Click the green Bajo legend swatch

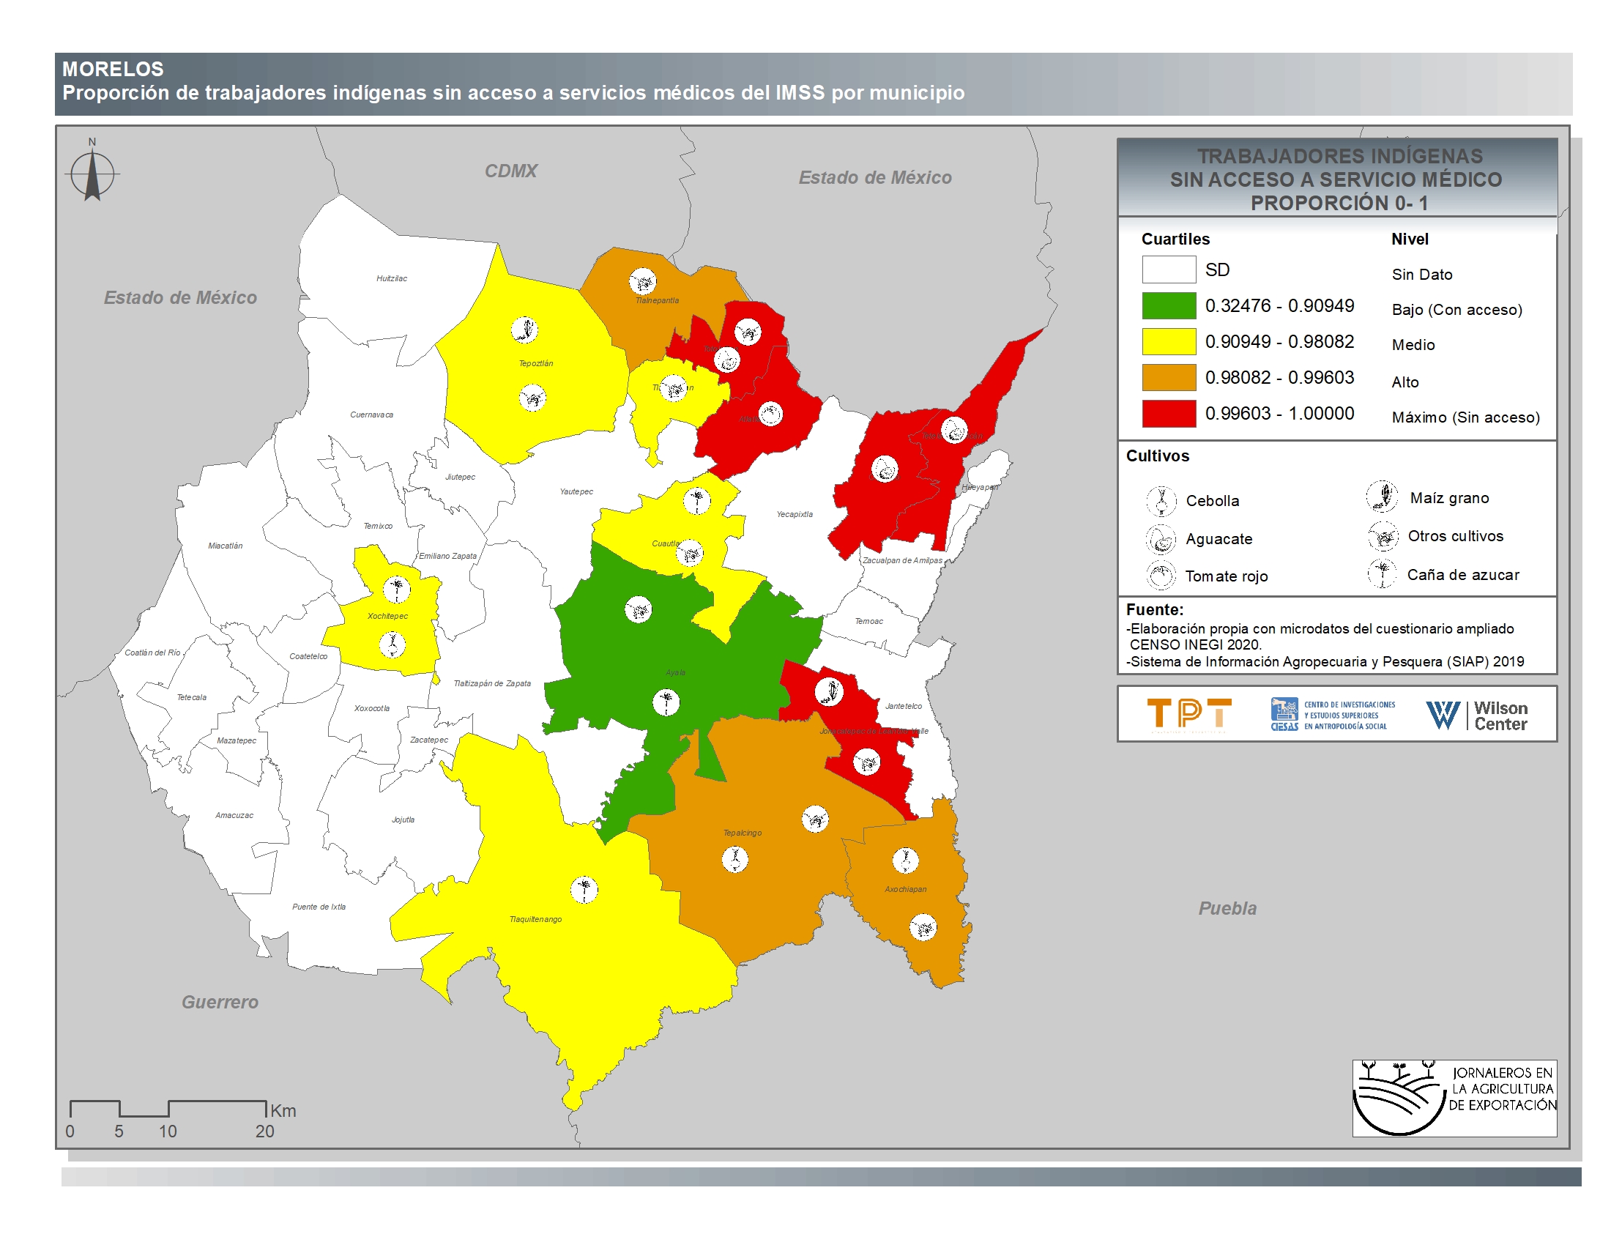point(1169,306)
